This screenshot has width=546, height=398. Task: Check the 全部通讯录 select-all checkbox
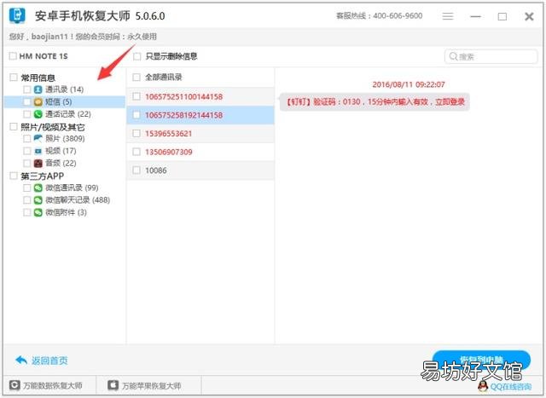pyautogui.click(x=136, y=78)
